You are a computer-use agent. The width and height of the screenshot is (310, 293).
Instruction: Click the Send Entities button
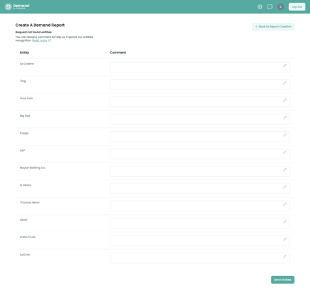pyautogui.click(x=283, y=280)
